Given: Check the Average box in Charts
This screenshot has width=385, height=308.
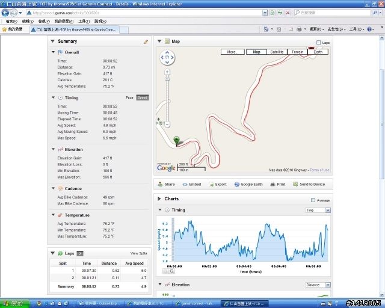Looking at the screenshot, I should (x=313, y=200).
